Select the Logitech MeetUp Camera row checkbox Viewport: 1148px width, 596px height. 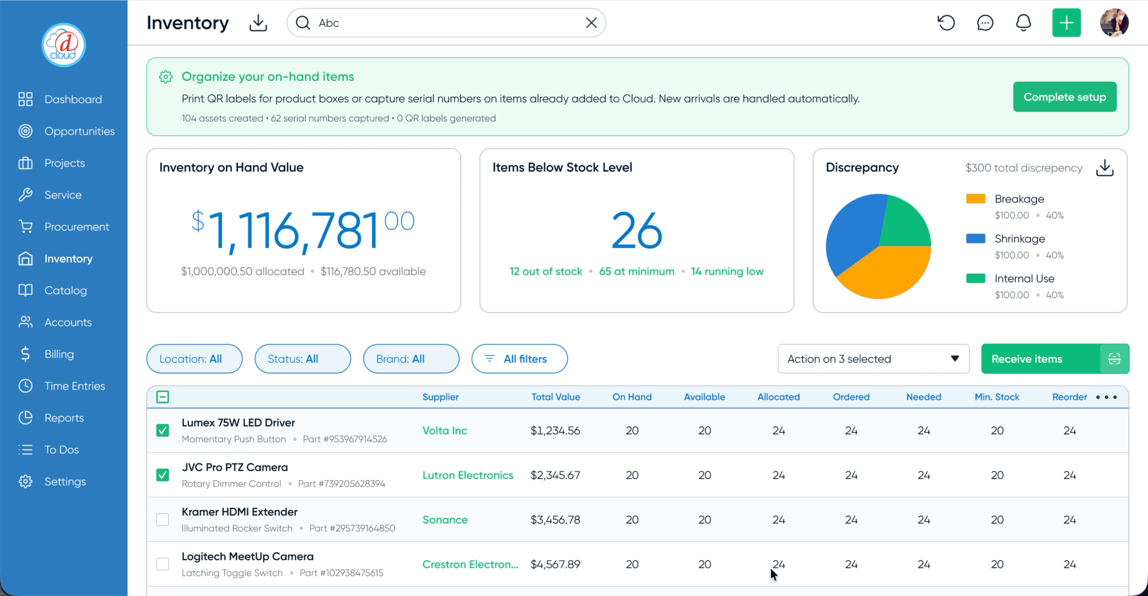click(x=163, y=564)
